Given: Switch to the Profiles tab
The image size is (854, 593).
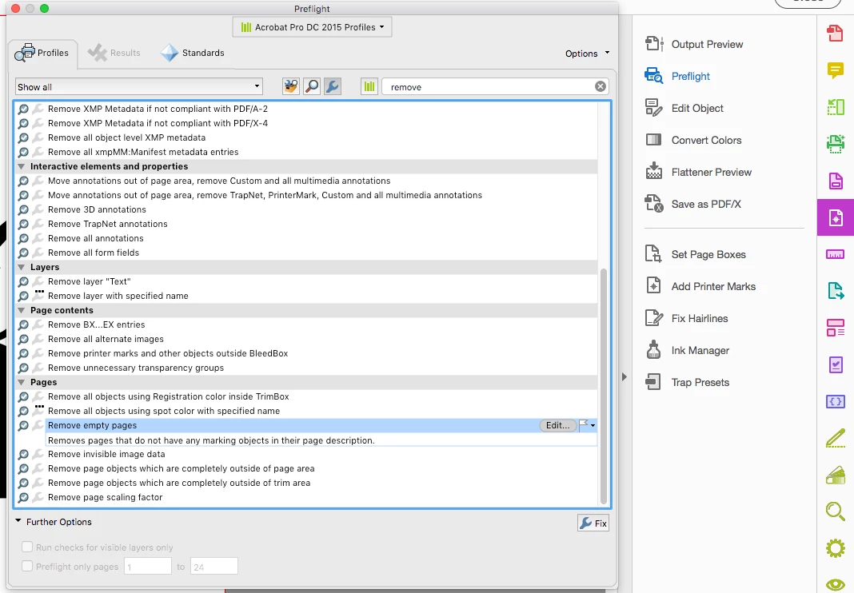Looking at the screenshot, I should (42, 53).
